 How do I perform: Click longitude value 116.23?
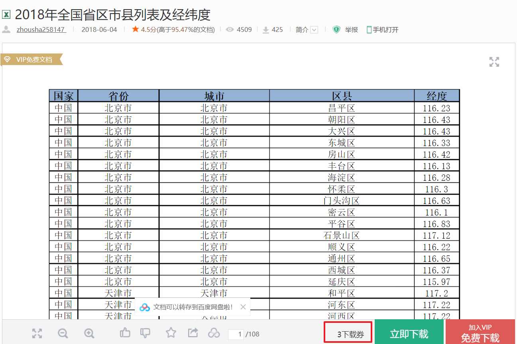point(437,108)
